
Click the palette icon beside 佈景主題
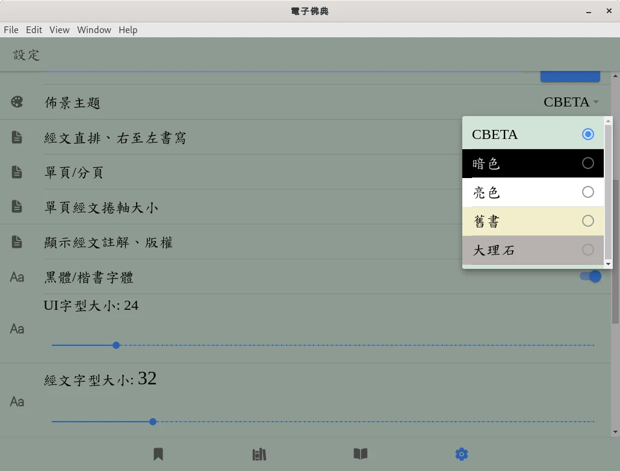click(17, 102)
